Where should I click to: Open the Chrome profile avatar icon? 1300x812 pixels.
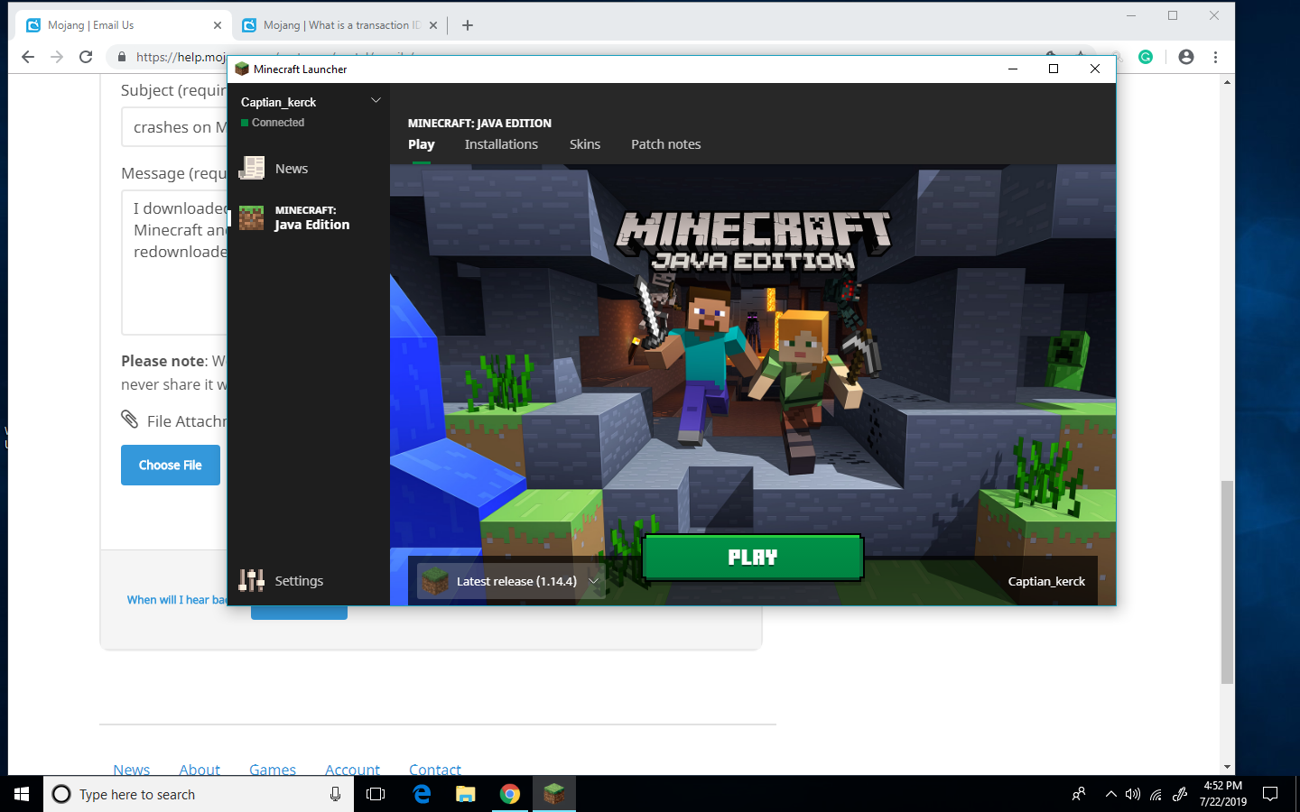tap(1186, 57)
